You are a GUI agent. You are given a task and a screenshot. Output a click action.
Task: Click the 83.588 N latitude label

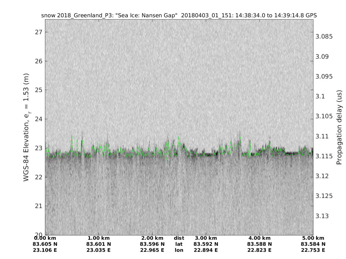coord(259,244)
